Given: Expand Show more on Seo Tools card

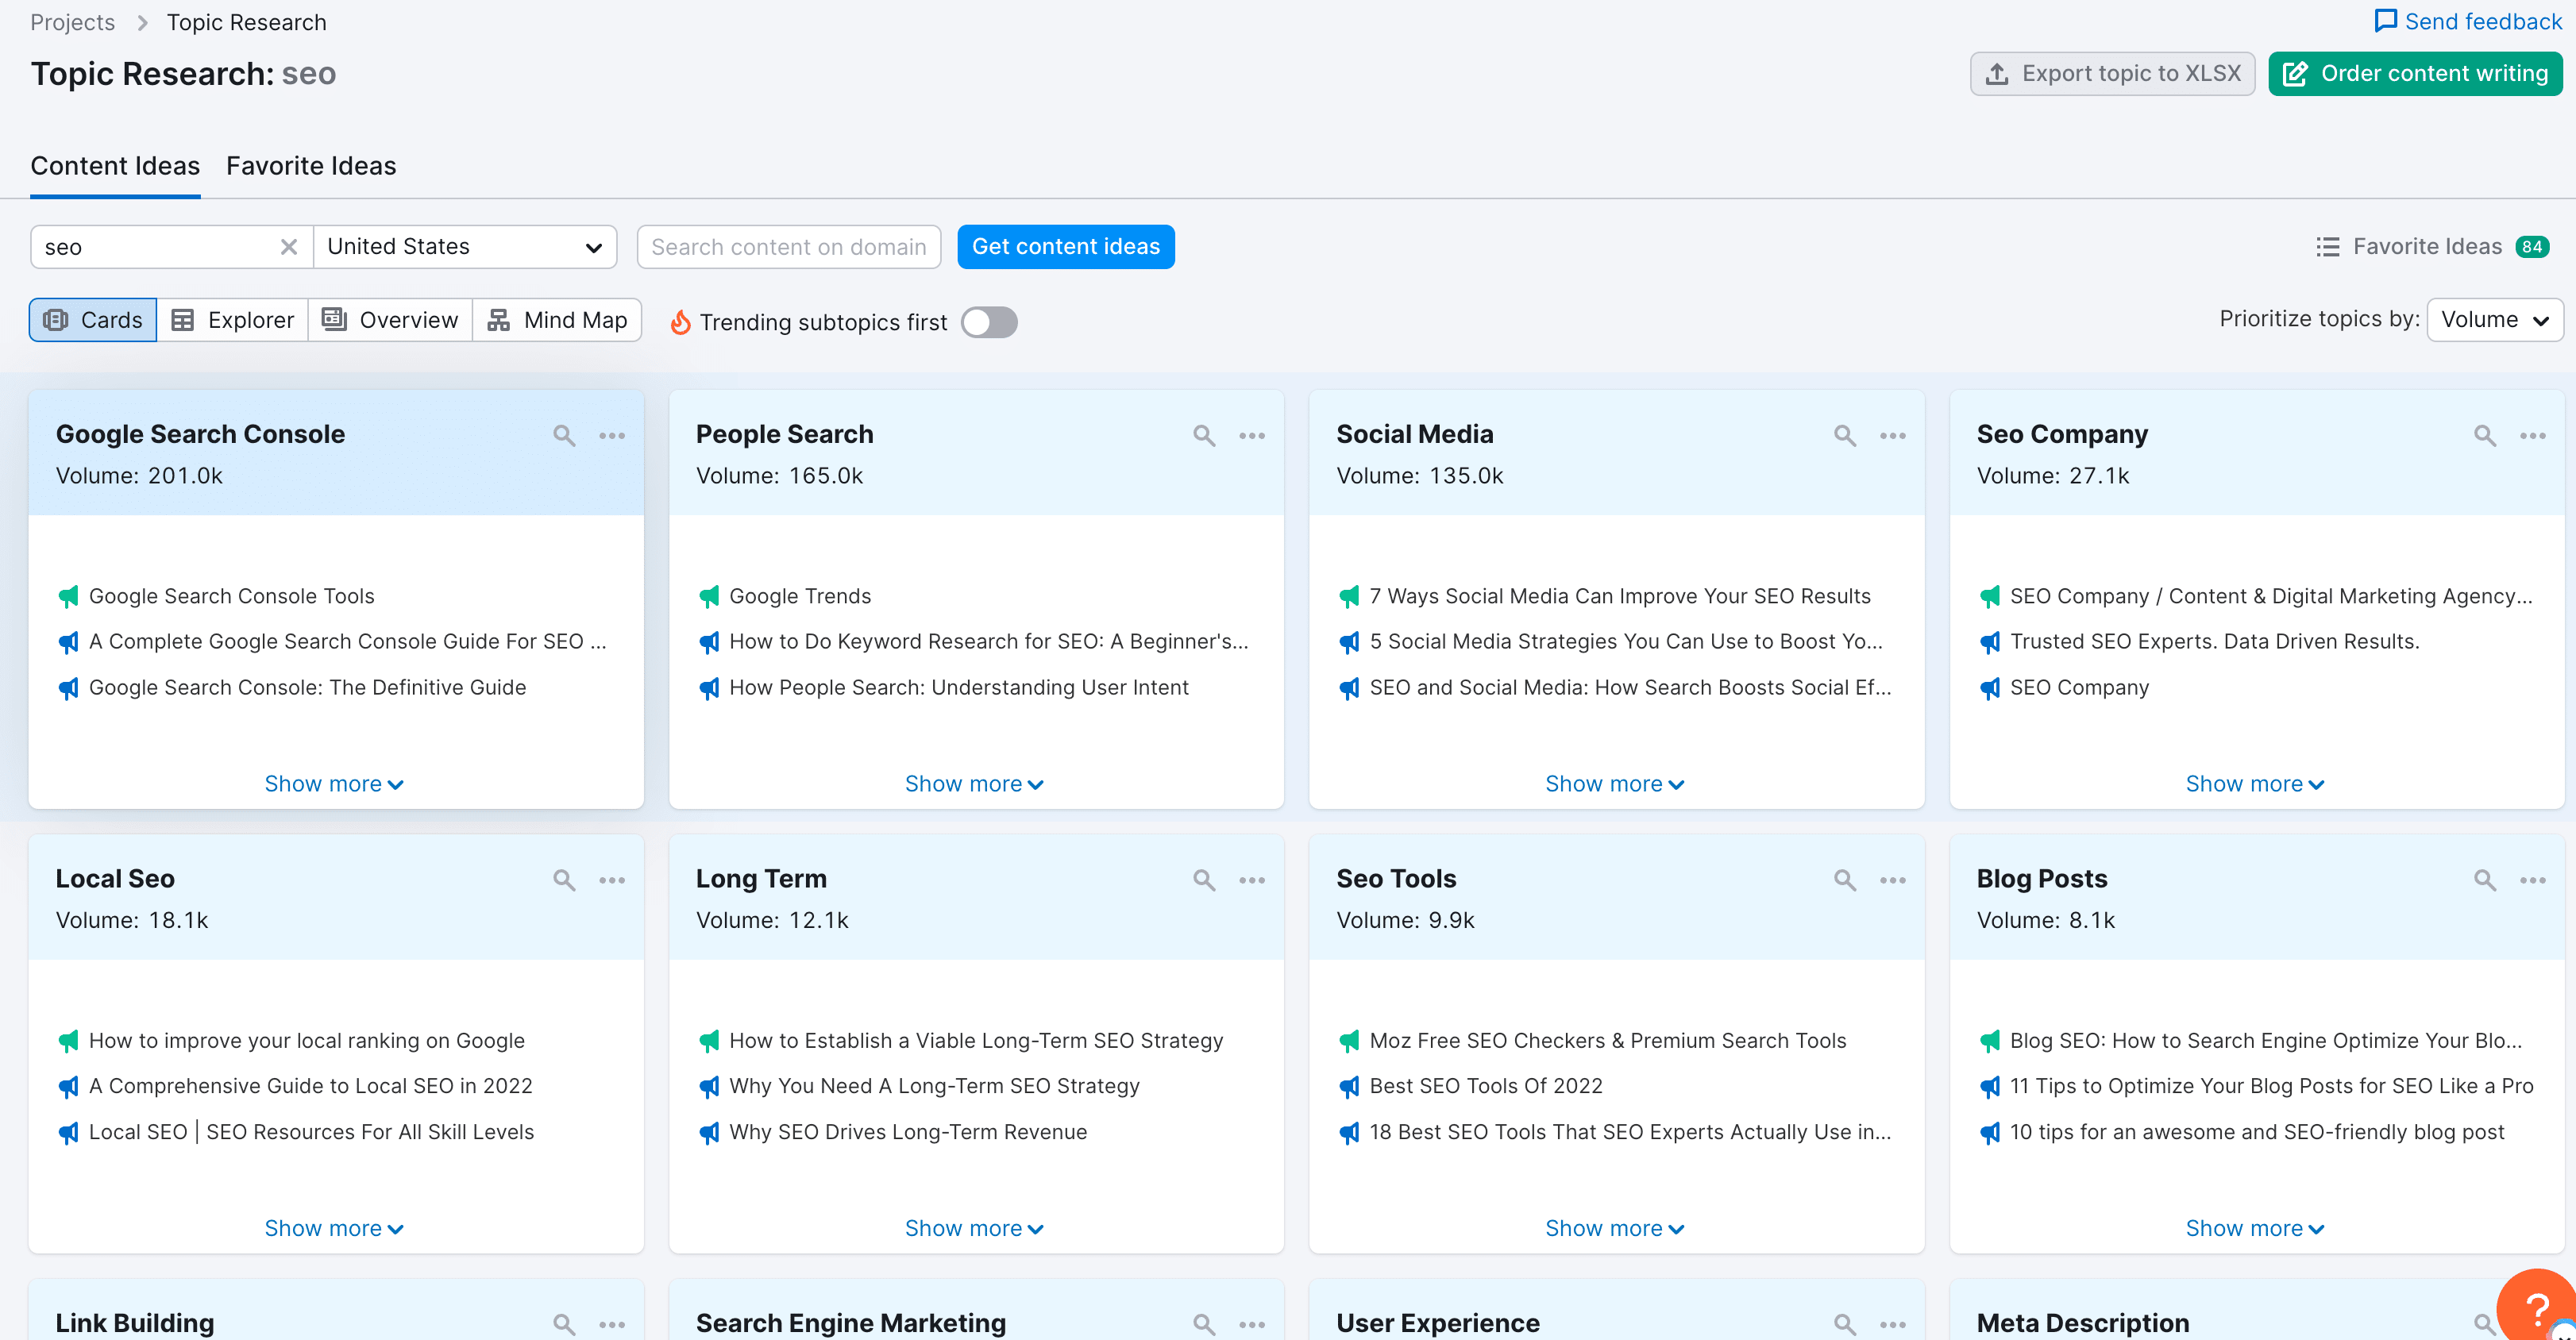Looking at the screenshot, I should (x=1615, y=1228).
